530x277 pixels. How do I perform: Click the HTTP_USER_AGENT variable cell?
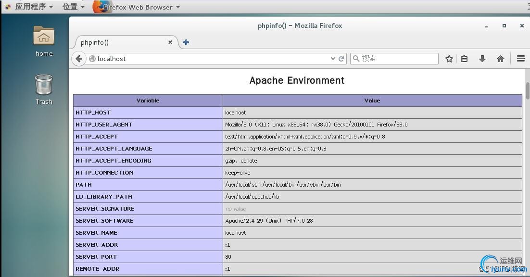click(x=148, y=125)
